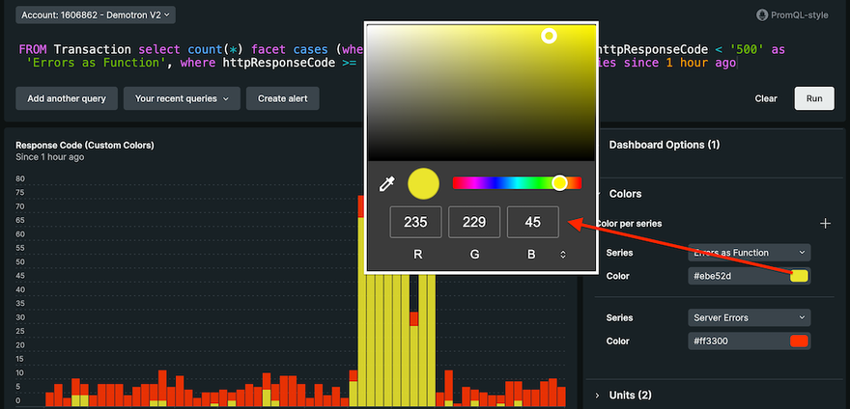Open the Account Demotron V2 dropdown
850x409 pixels.
pos(96,14)
